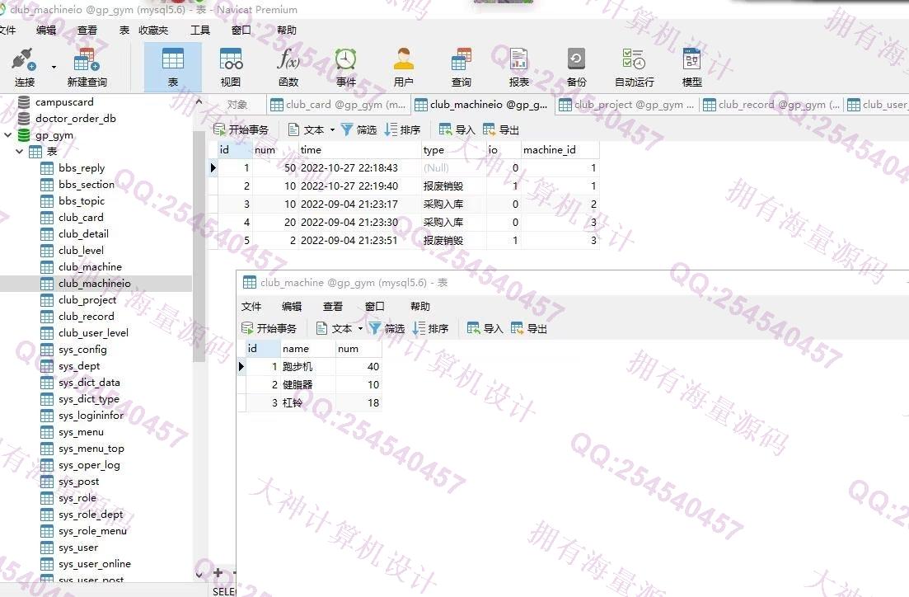Viewport: 909px width, 597px height.
Task: Click the sidebar scroll down arrow
Action: [199, 575]
